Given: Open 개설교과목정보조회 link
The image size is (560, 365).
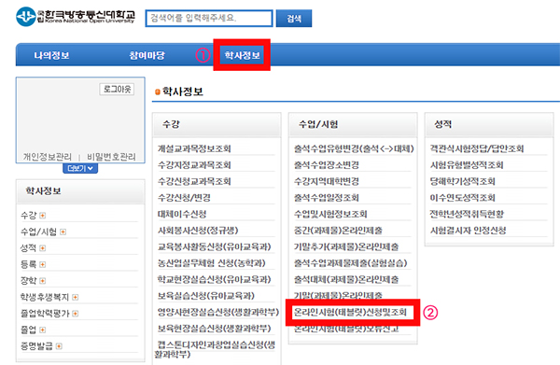Looking at the screenshot, I should pos(194,148).
